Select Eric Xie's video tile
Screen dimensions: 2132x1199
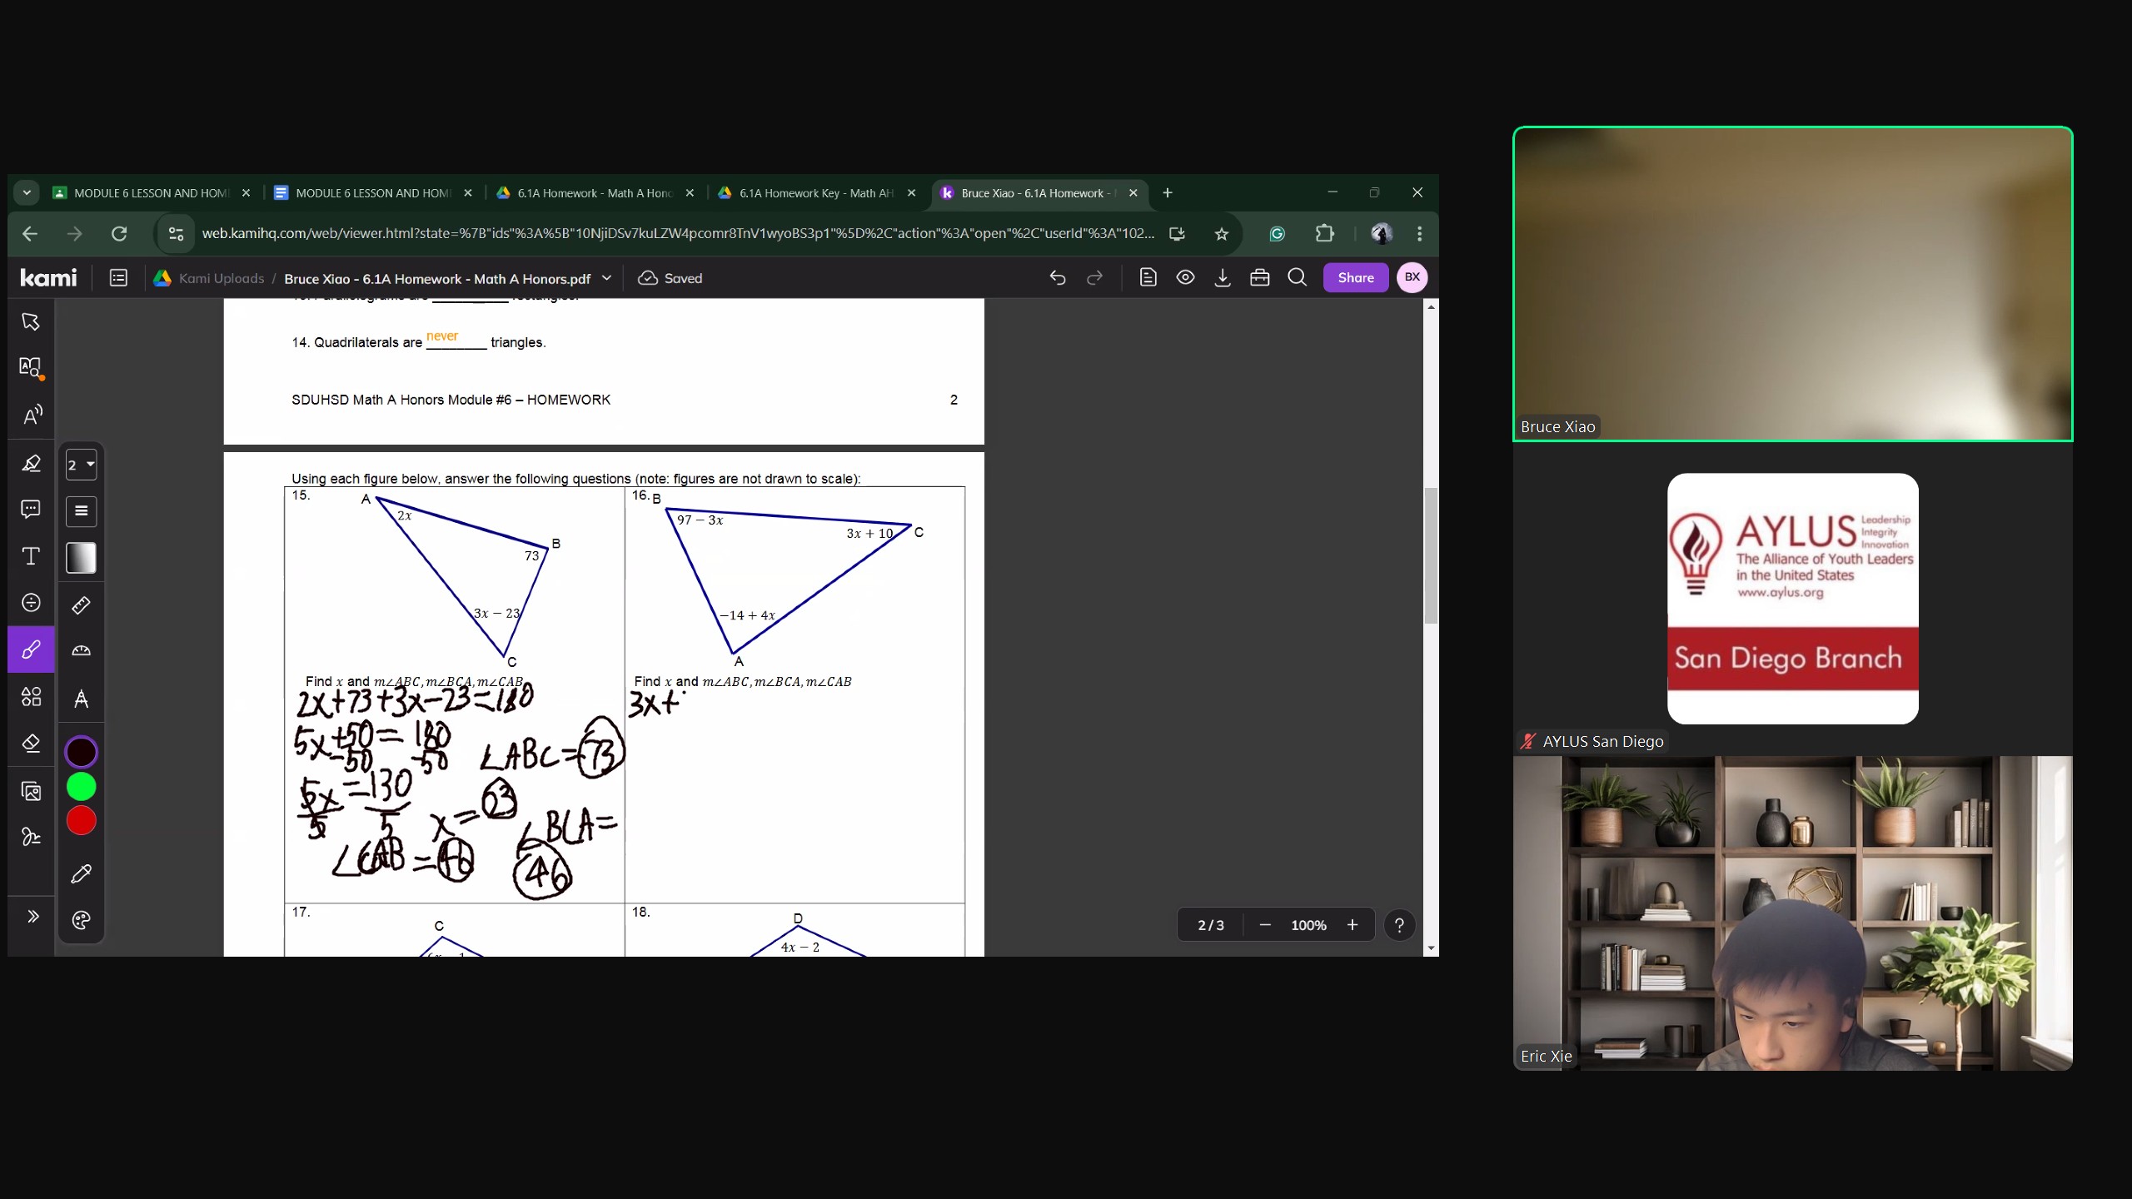[x=1792, y=913]
